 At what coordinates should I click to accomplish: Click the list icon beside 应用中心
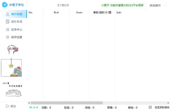click(8, 29)
